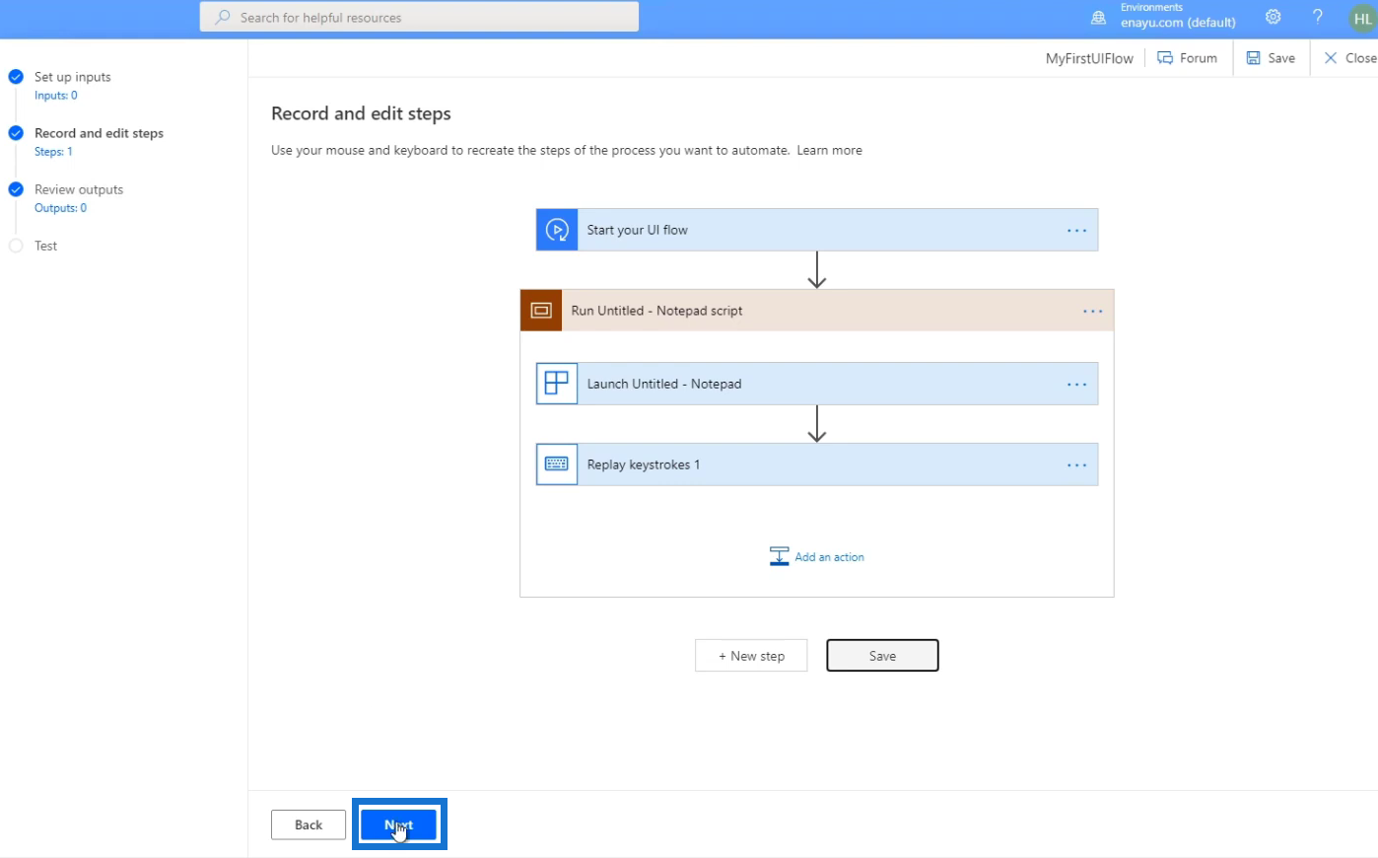Select the Test step in sidebar

[45, 246]
